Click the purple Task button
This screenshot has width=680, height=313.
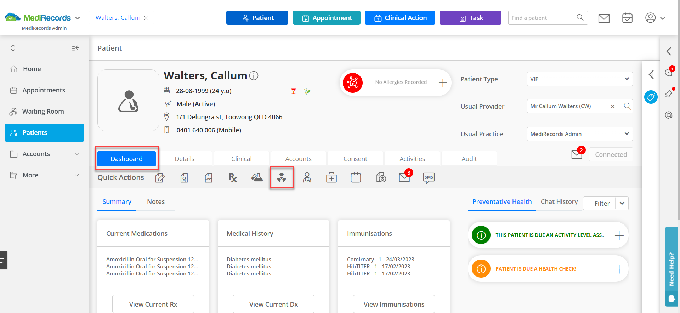tap(470, 18)
